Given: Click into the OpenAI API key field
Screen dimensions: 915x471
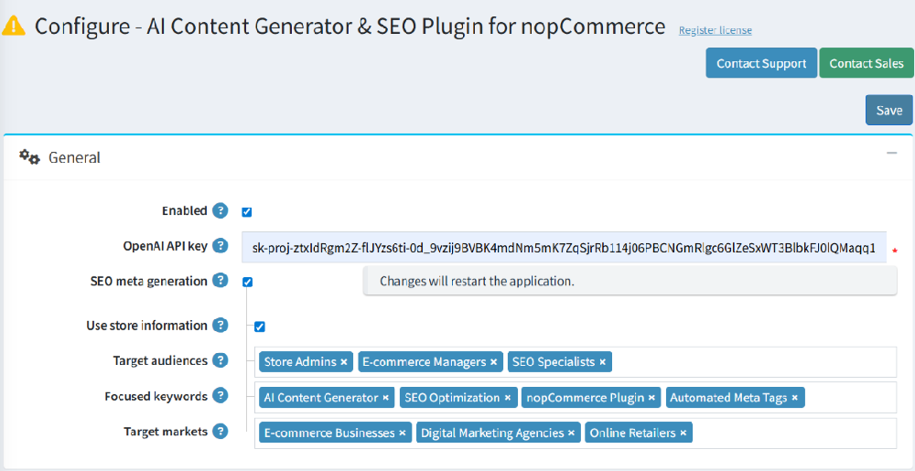Looking at the screenshot, I should pyautogui.click(x=564, y=248).
